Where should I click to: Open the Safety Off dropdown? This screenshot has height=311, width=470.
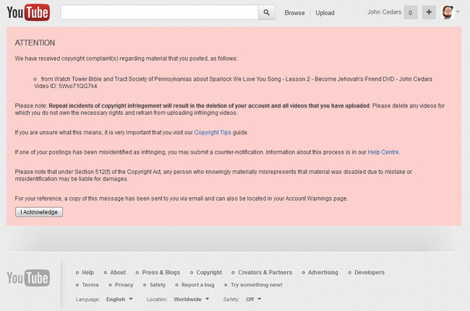pos(253,299)
